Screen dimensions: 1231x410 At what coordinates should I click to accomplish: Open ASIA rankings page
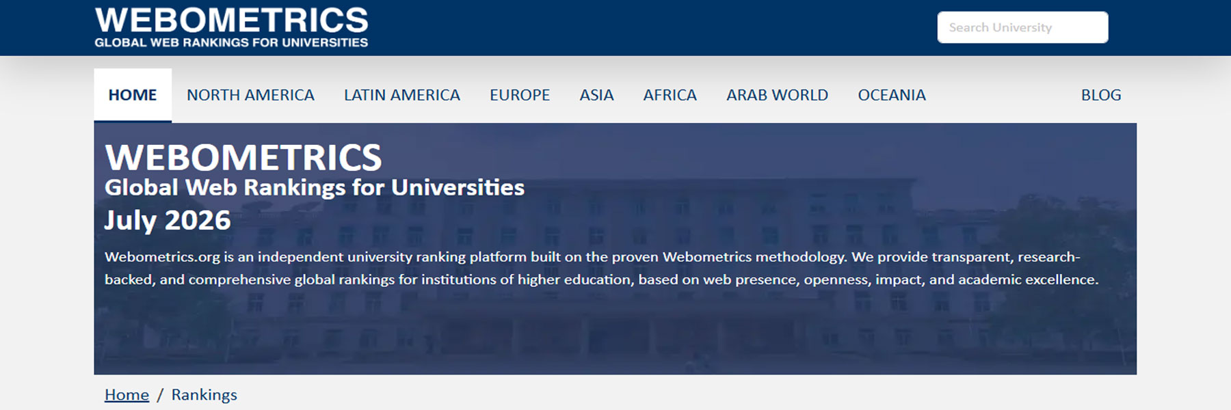[x=596, y=95]
